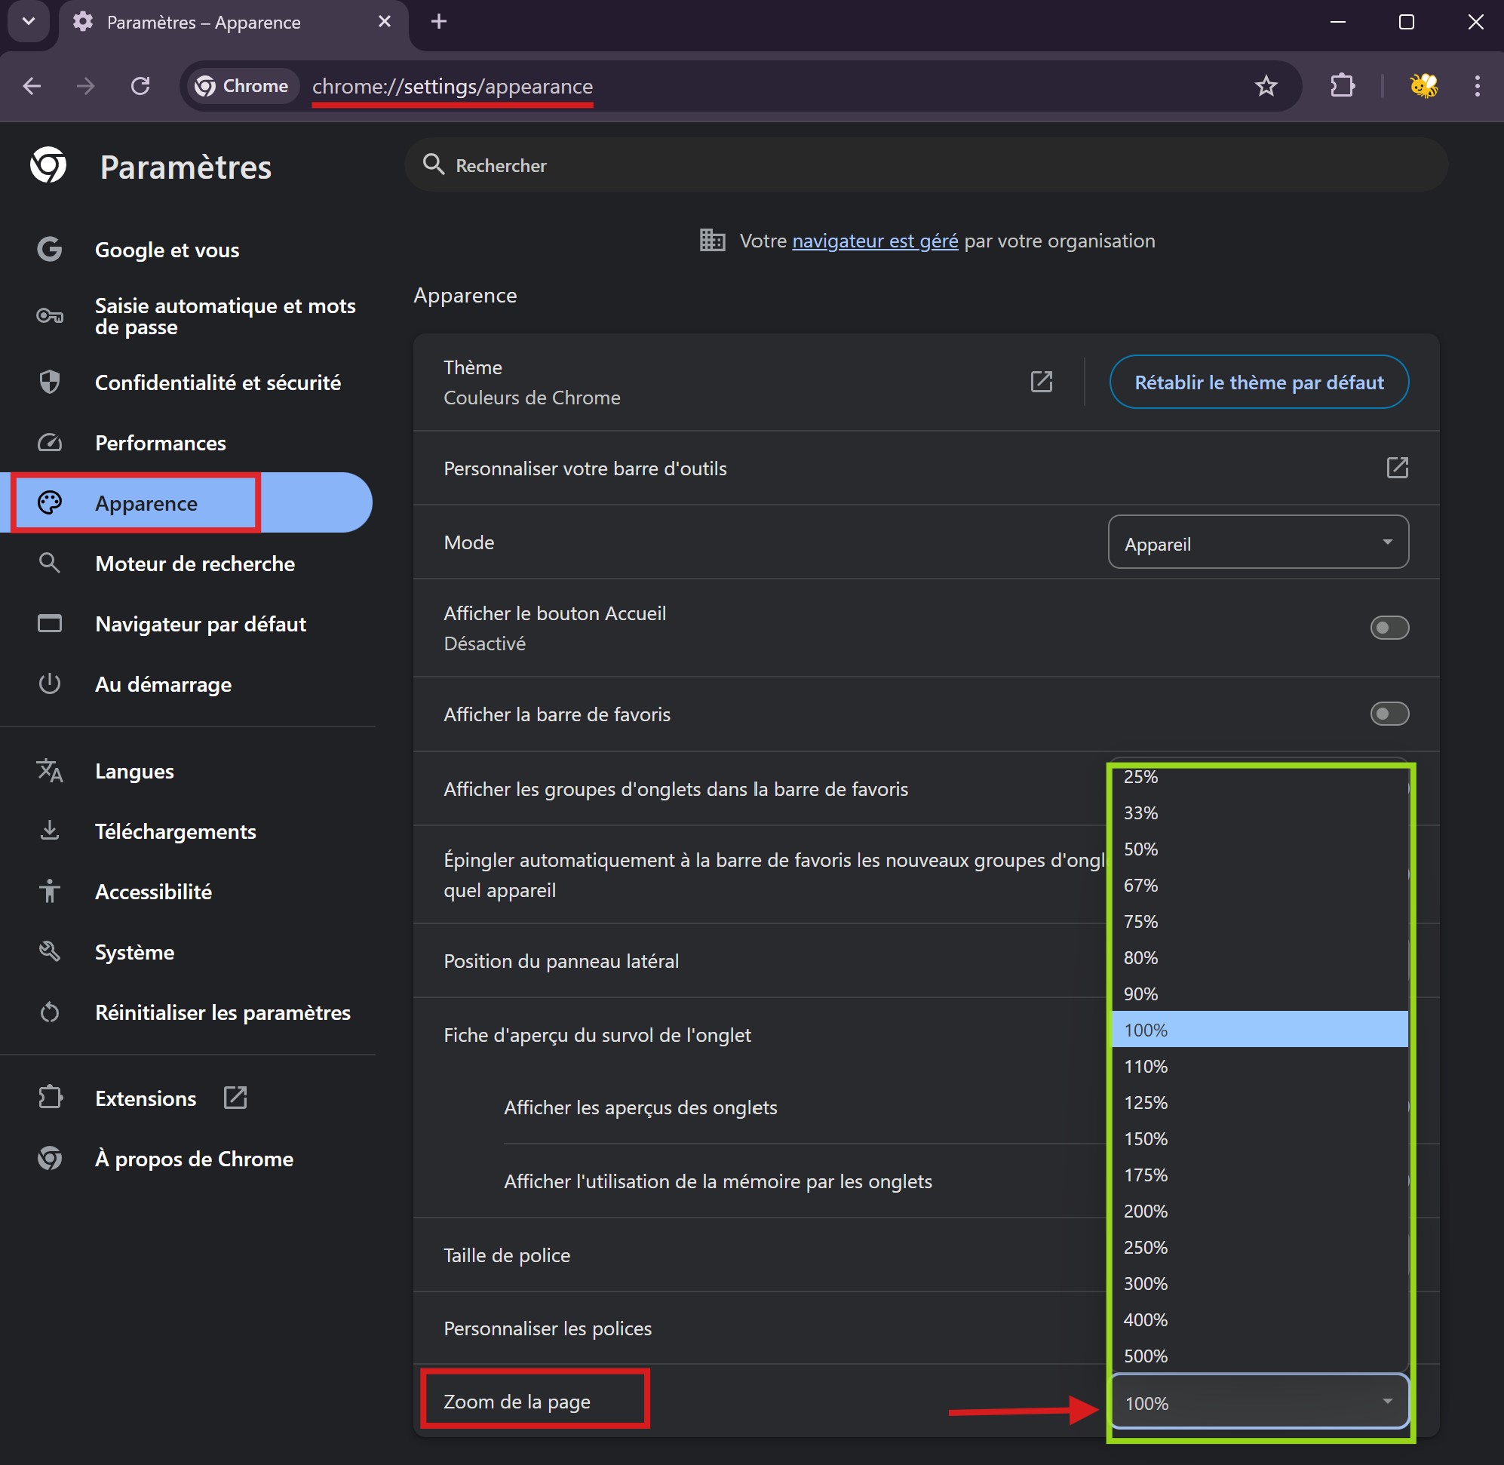Open the Chrome three-dot menu
Screen dimensions: 1504x1465
coord(1476,86)
